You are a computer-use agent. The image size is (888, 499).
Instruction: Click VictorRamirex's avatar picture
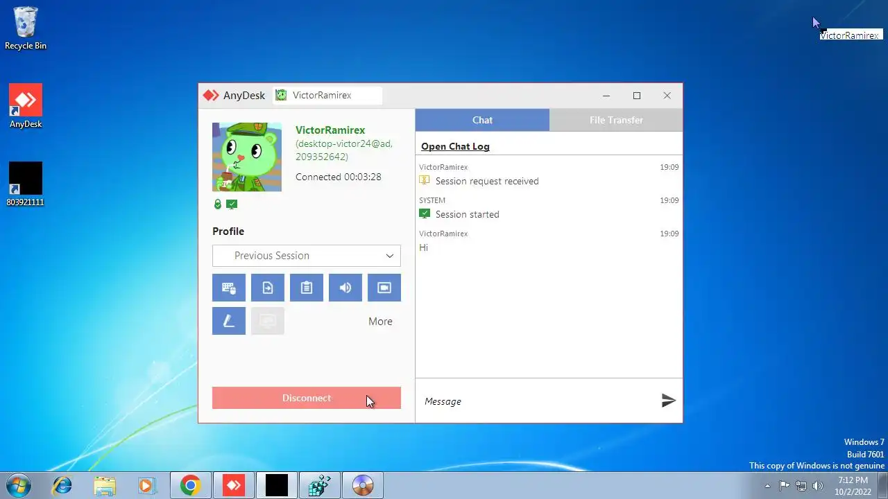tap(247, 157)
